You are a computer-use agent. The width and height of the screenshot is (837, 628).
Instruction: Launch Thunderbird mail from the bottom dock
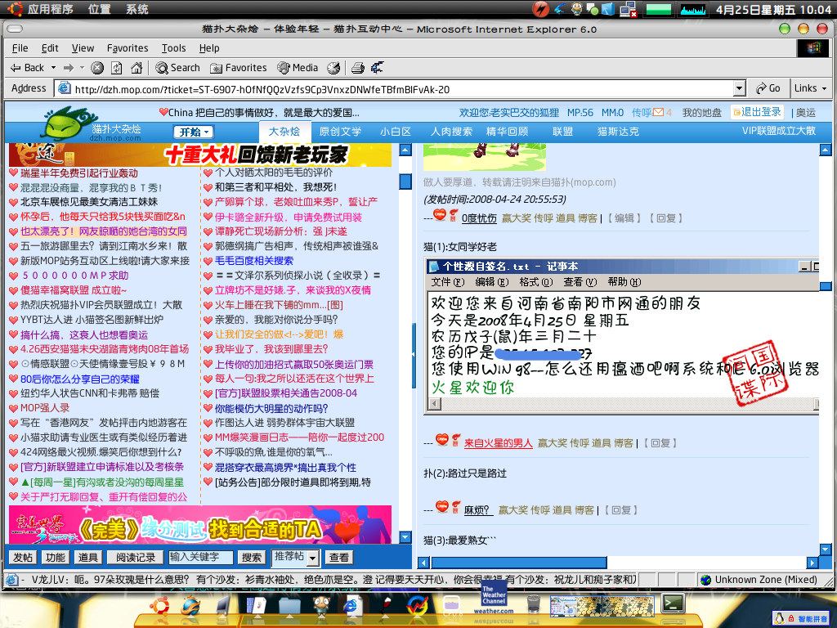coord(190,606)
